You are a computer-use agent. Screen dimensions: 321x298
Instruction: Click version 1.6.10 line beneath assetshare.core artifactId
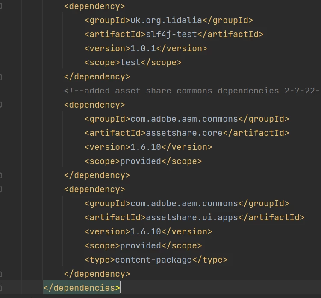(148, 147)
